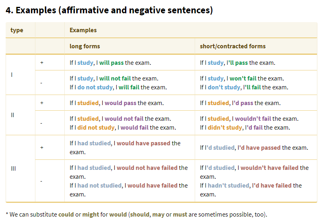Click the minus sign in the type II row
Screen dimensions: 321x223
pos(41,123)
